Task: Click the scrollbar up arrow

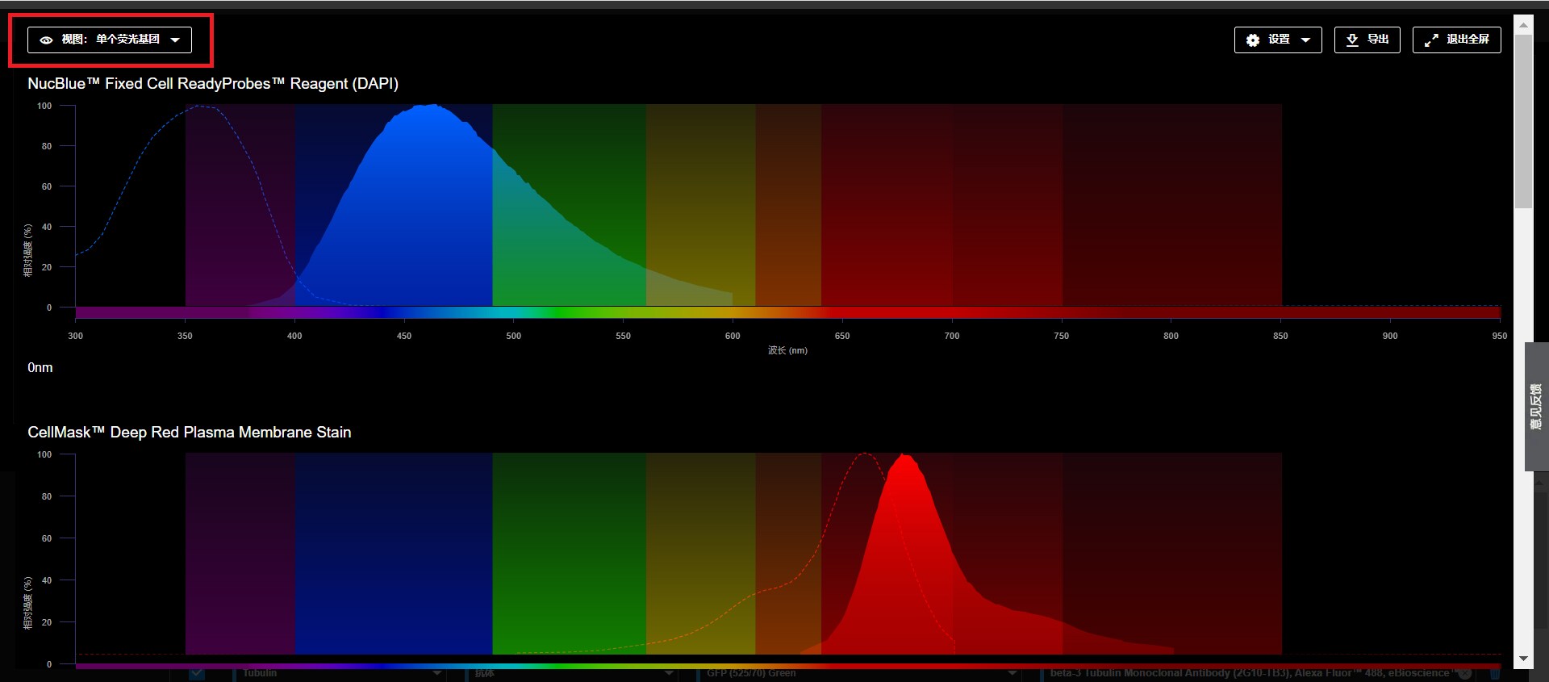Action: pyautogui.click(x=1523, y=25)
